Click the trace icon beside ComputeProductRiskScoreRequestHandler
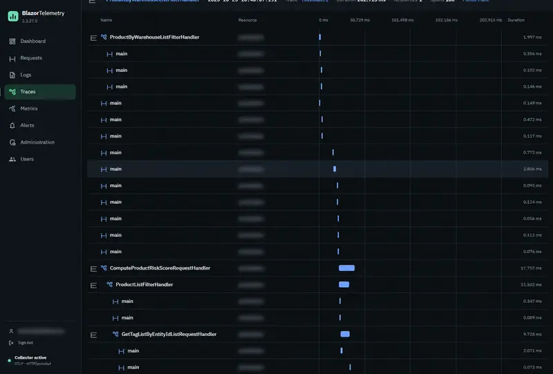553x374 pixels. (104, 268)
